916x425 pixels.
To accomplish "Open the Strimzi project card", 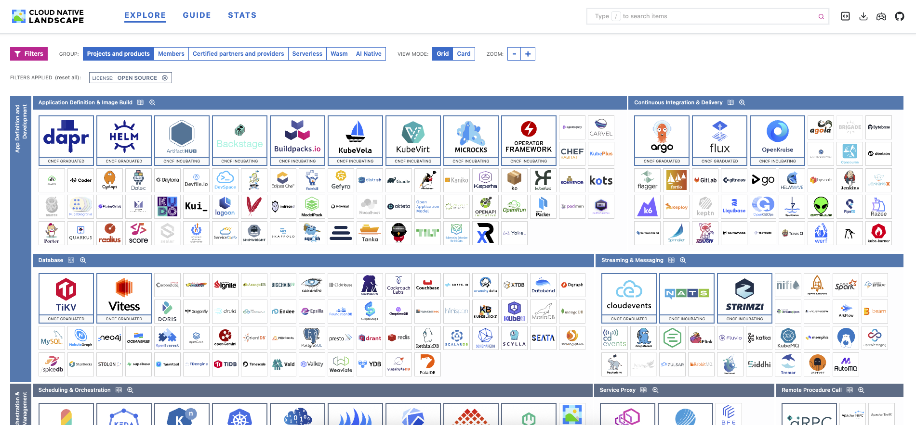I will pos(744,298).
